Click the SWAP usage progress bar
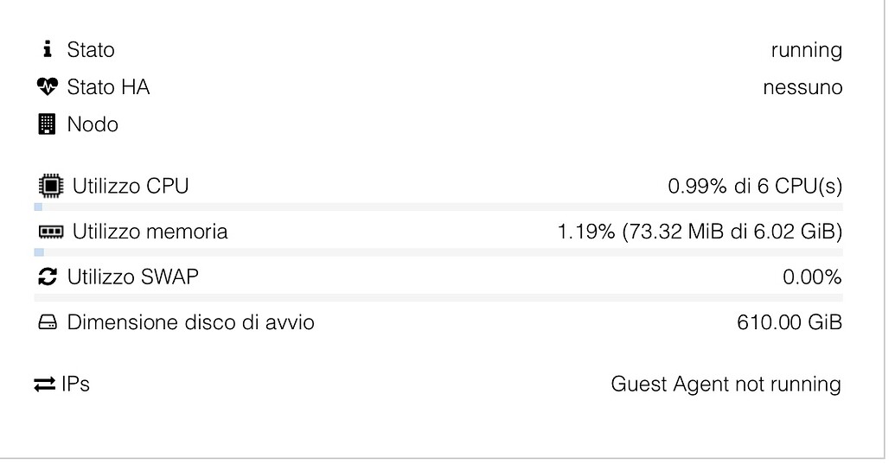This screenshot has height=464, width=895. click(x=438, y=297)
